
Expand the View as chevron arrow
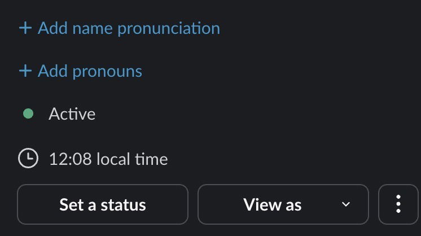tap(347, 204)
